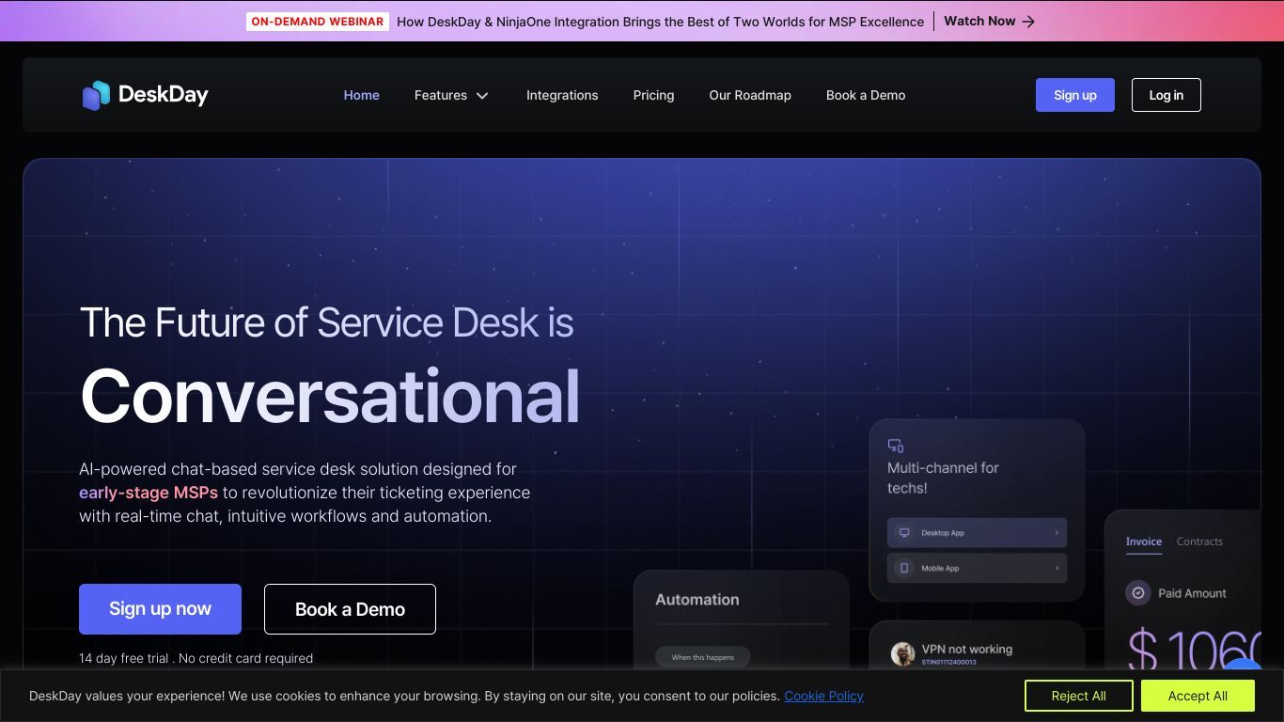Click the Automation card heading
The height and width of the screenshot is (722, 1284).
[697, 600]
